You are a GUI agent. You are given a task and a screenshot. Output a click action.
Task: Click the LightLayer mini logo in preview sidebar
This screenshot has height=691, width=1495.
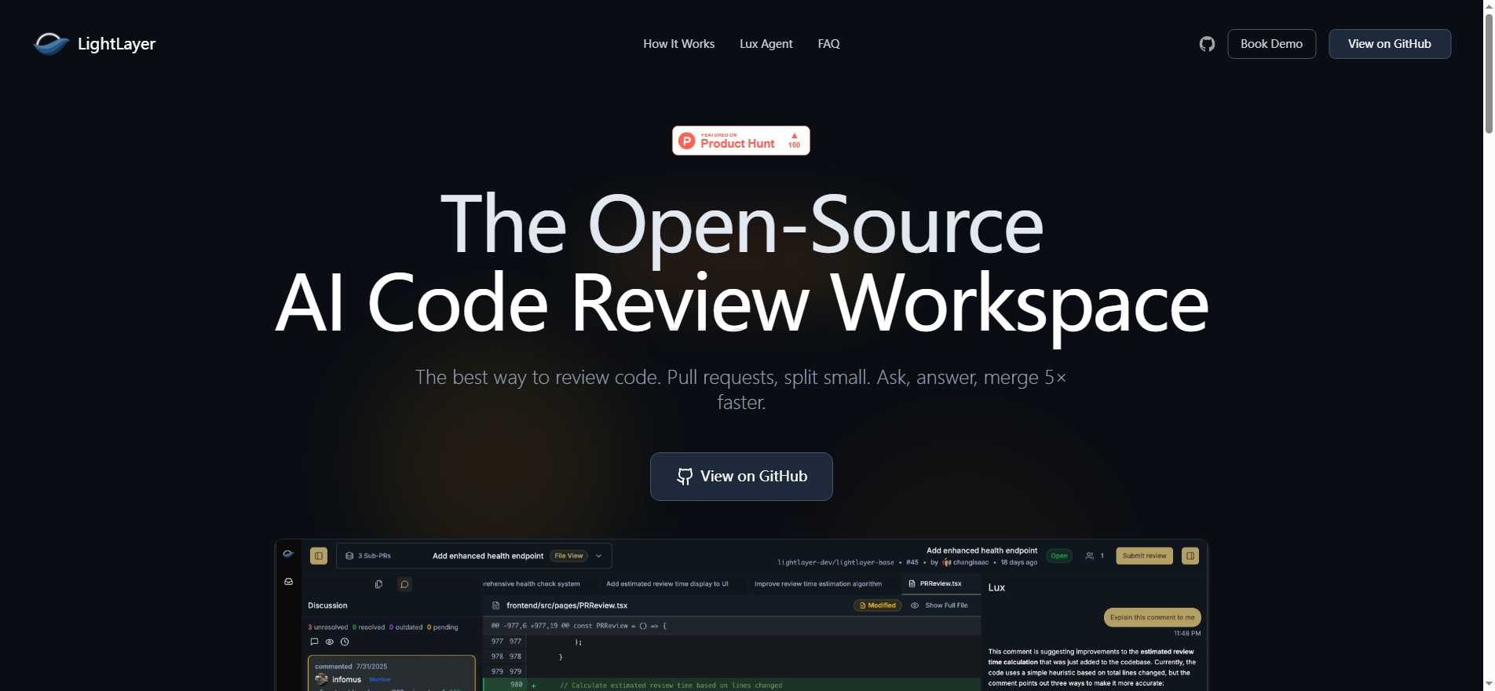click(x=288, y=554)
